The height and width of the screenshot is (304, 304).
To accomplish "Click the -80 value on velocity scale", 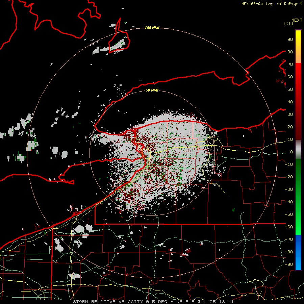I will (289, 252).
